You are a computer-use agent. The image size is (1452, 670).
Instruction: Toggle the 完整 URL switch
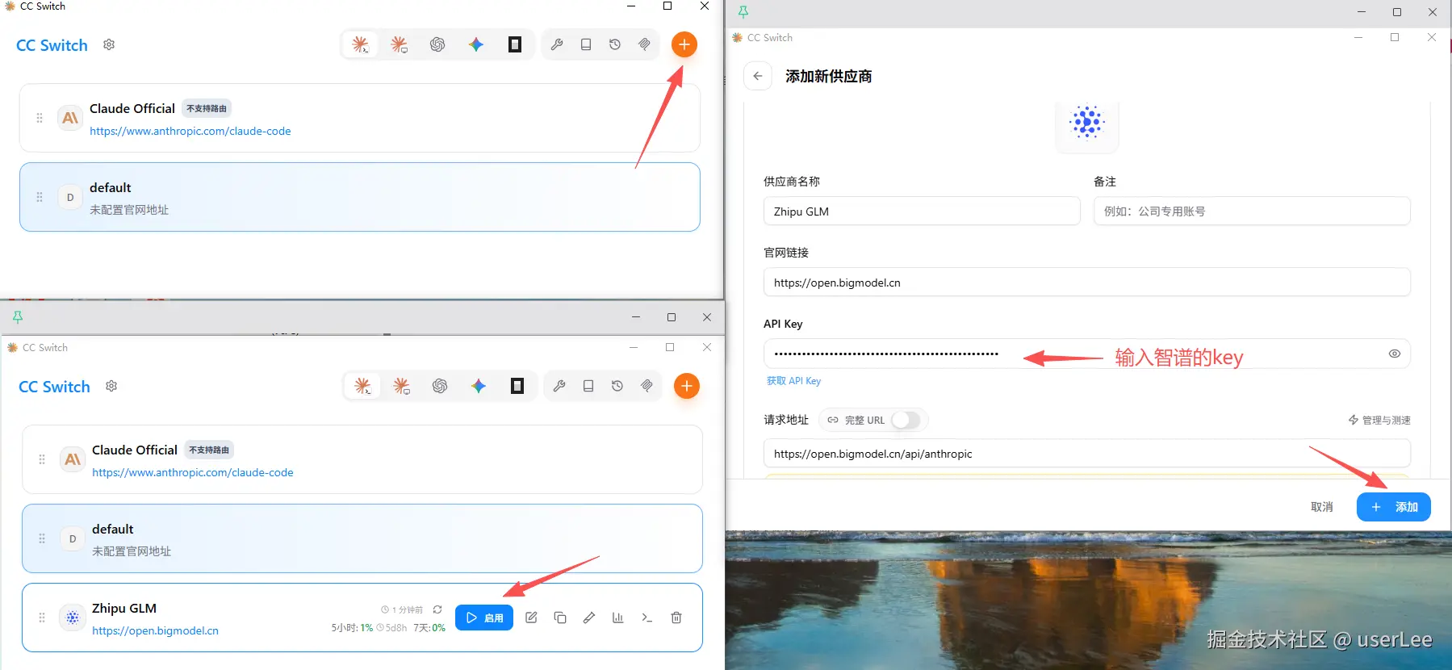tap(906, 420)
